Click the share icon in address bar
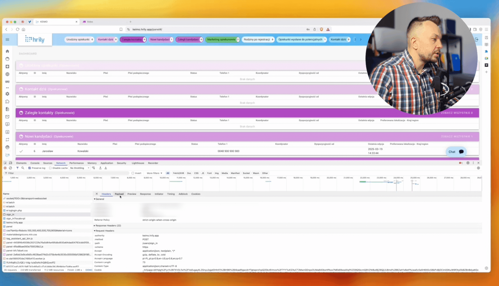This screenshot has height=286, width=499. click(314, 29)
